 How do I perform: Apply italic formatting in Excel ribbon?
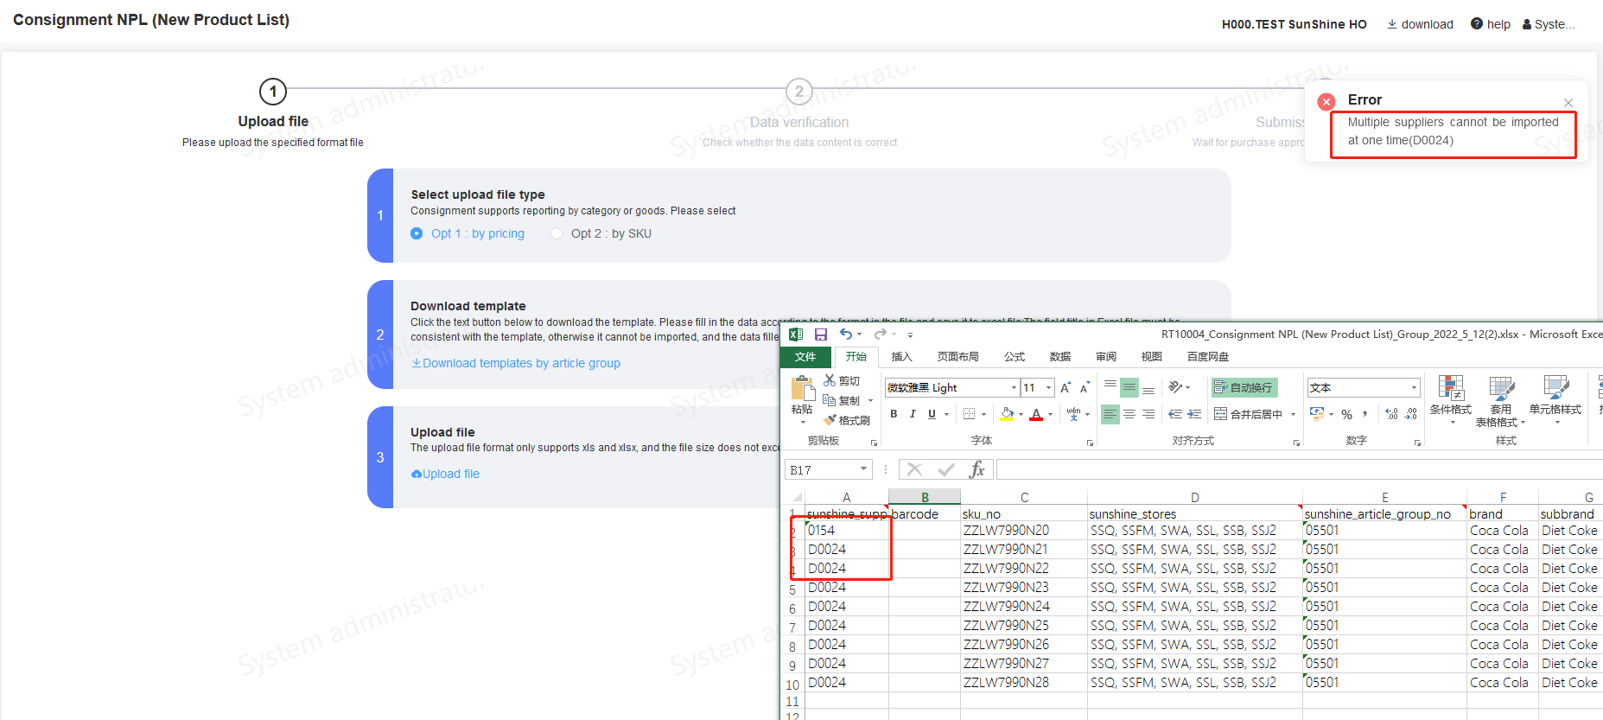coord(913,414)
